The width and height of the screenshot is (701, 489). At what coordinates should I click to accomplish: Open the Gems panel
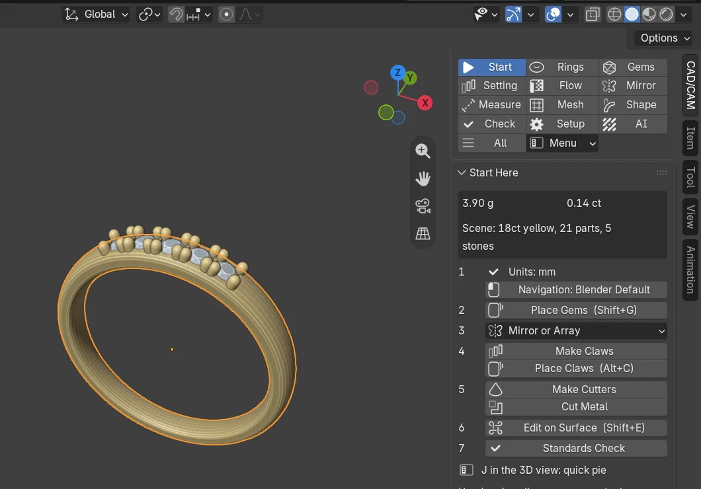point(633,67)
